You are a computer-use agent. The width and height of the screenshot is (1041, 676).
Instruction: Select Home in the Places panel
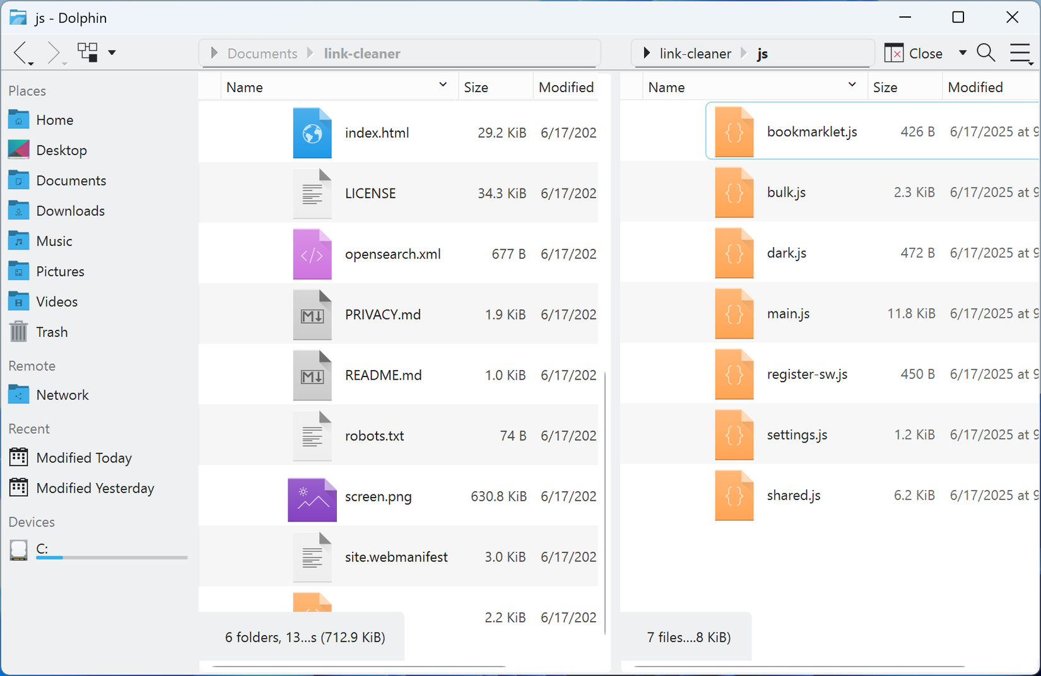[x=55, y=119]
